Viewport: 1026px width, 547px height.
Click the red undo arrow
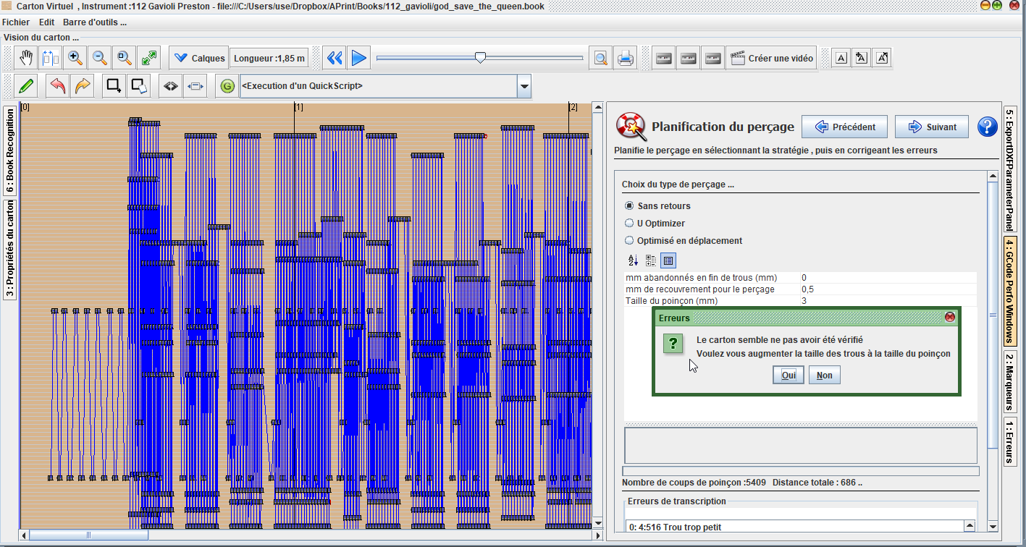[58, 86]
